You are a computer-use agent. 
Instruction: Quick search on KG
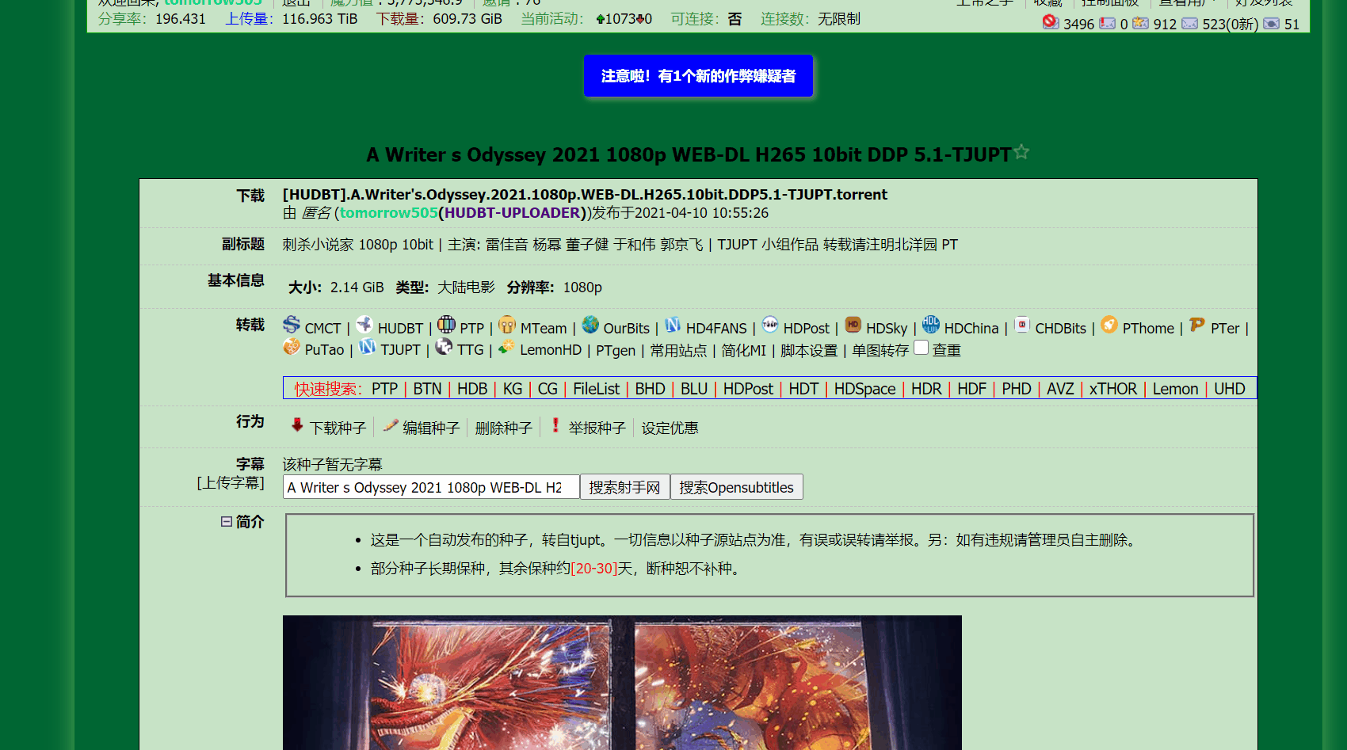(x=513, y=389)
